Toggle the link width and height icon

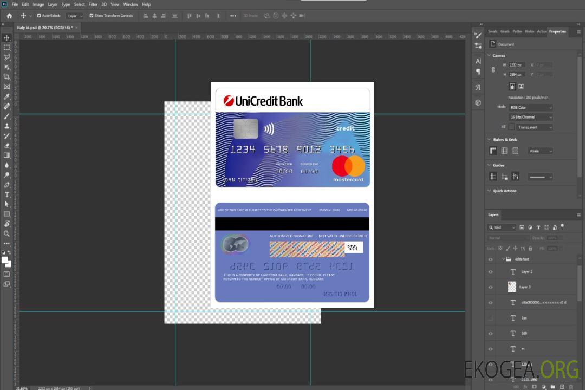click(493, 70)
